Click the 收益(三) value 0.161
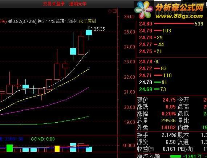Screen dimensions: 207x158 169,149
